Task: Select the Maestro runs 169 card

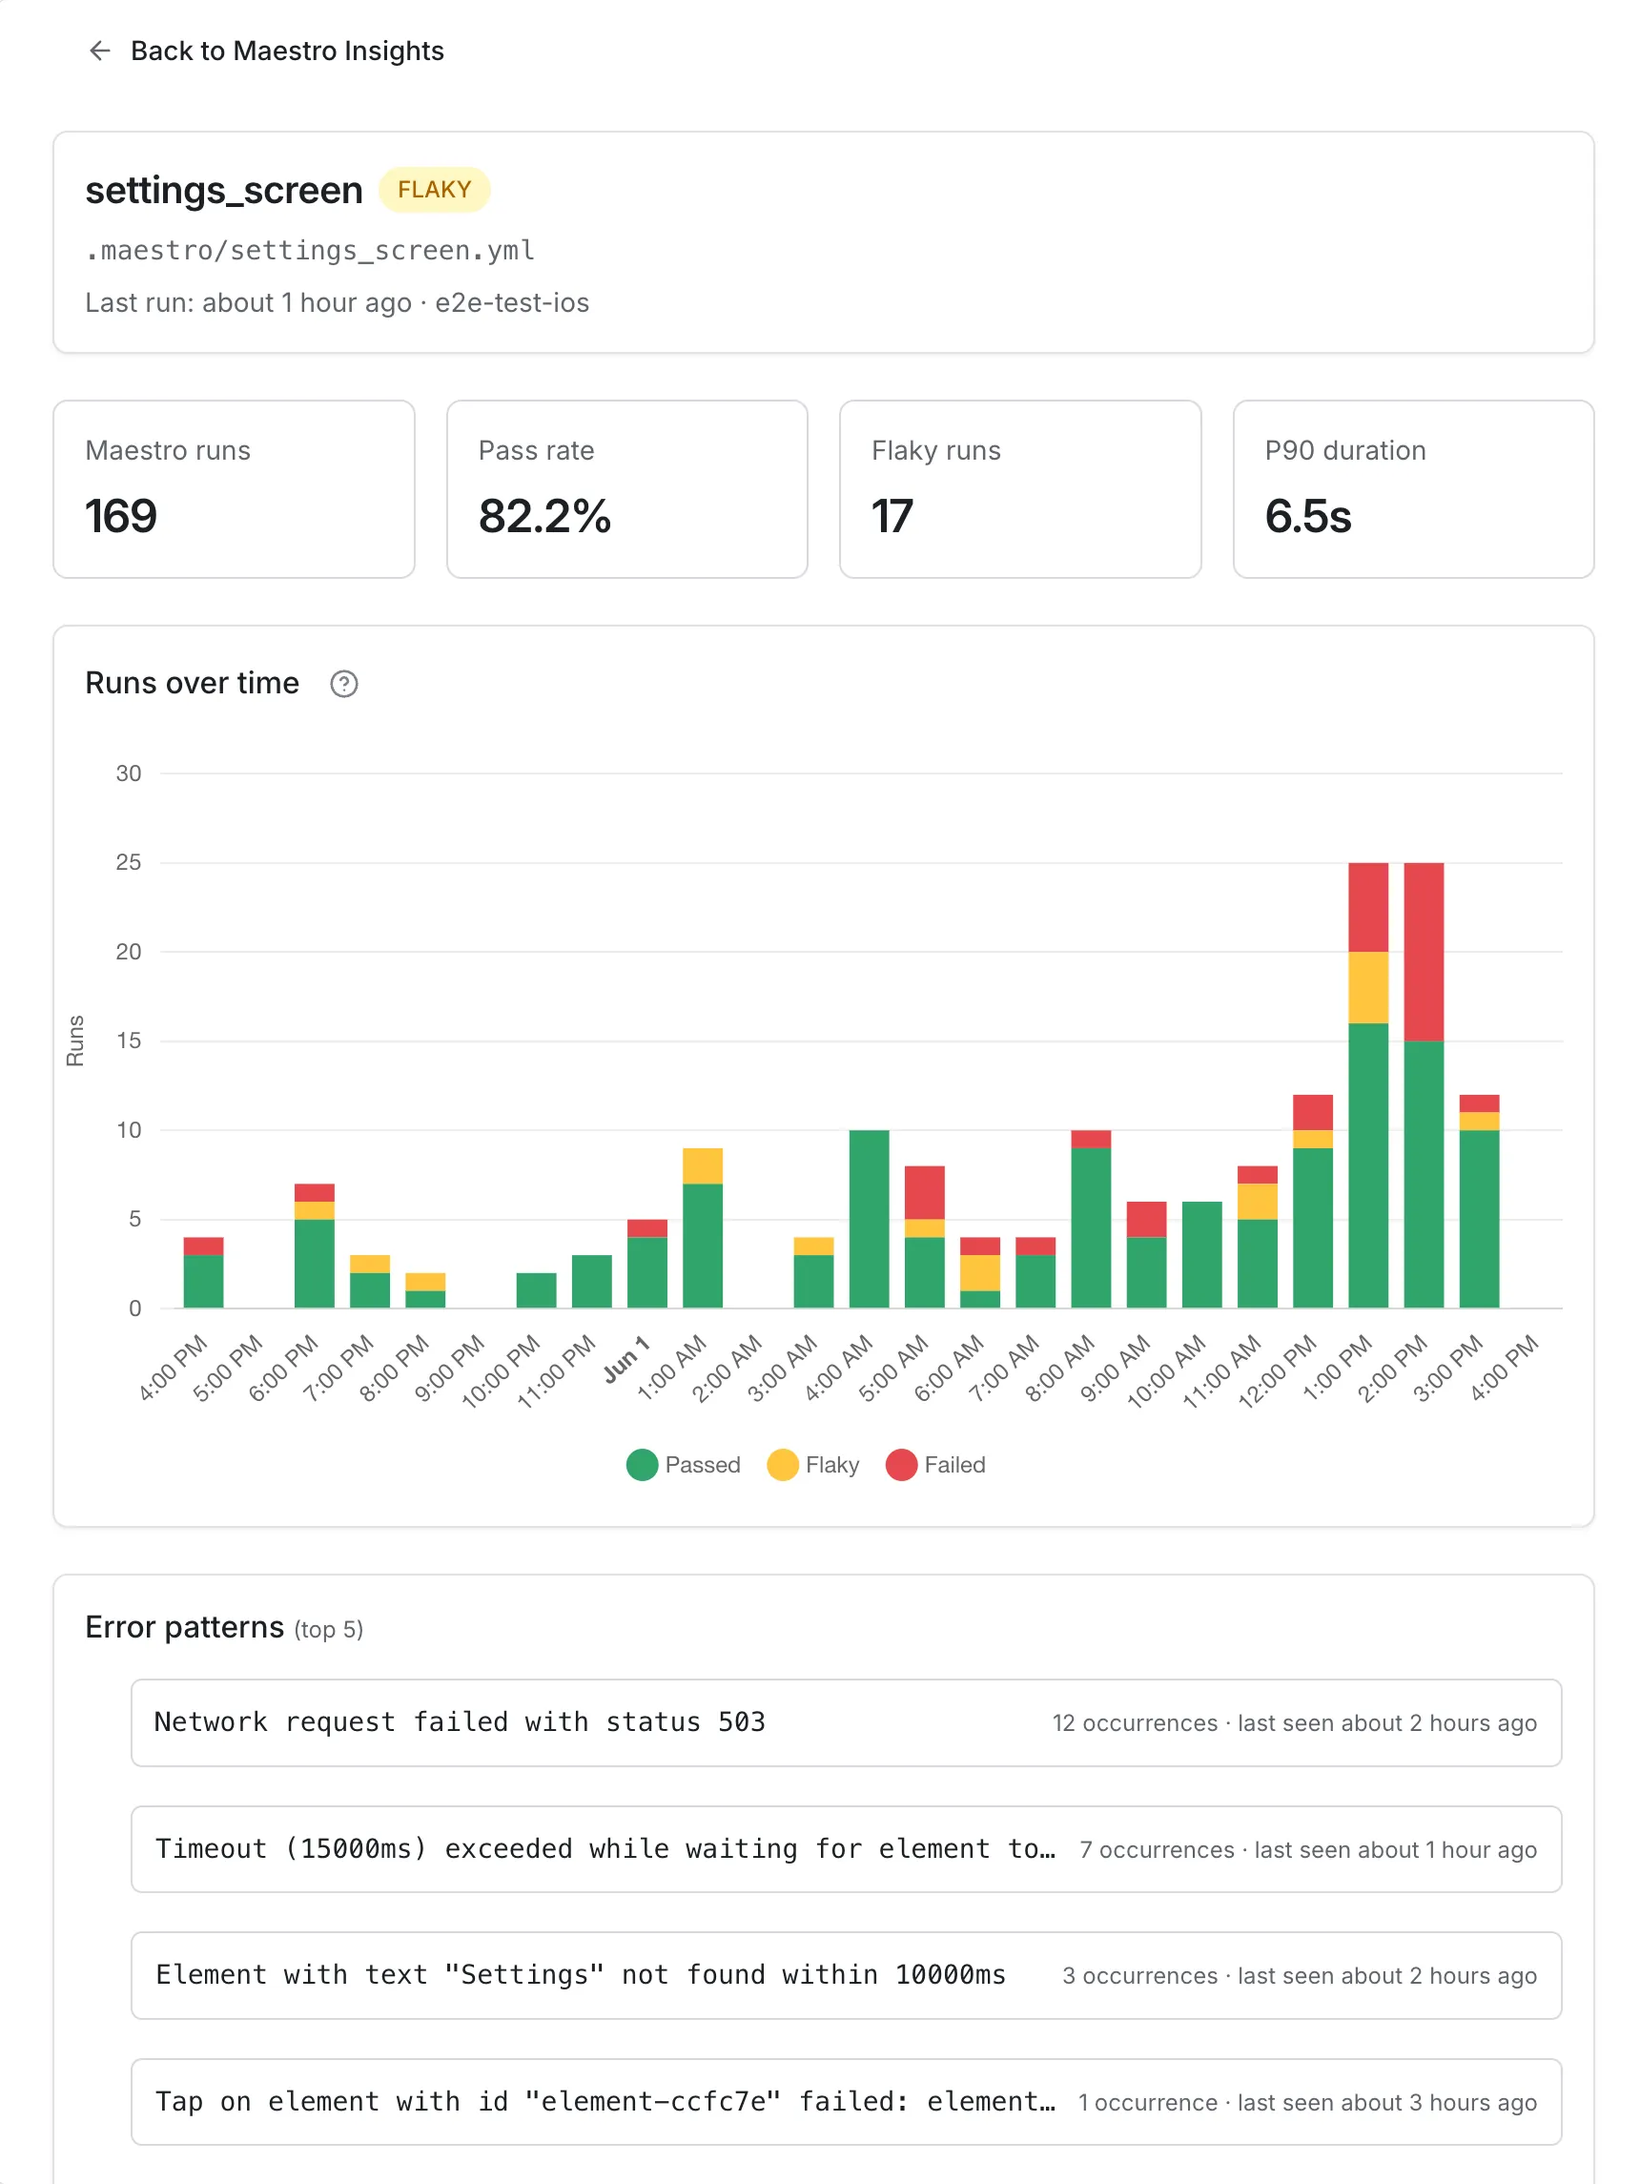Action: point(234,488)
